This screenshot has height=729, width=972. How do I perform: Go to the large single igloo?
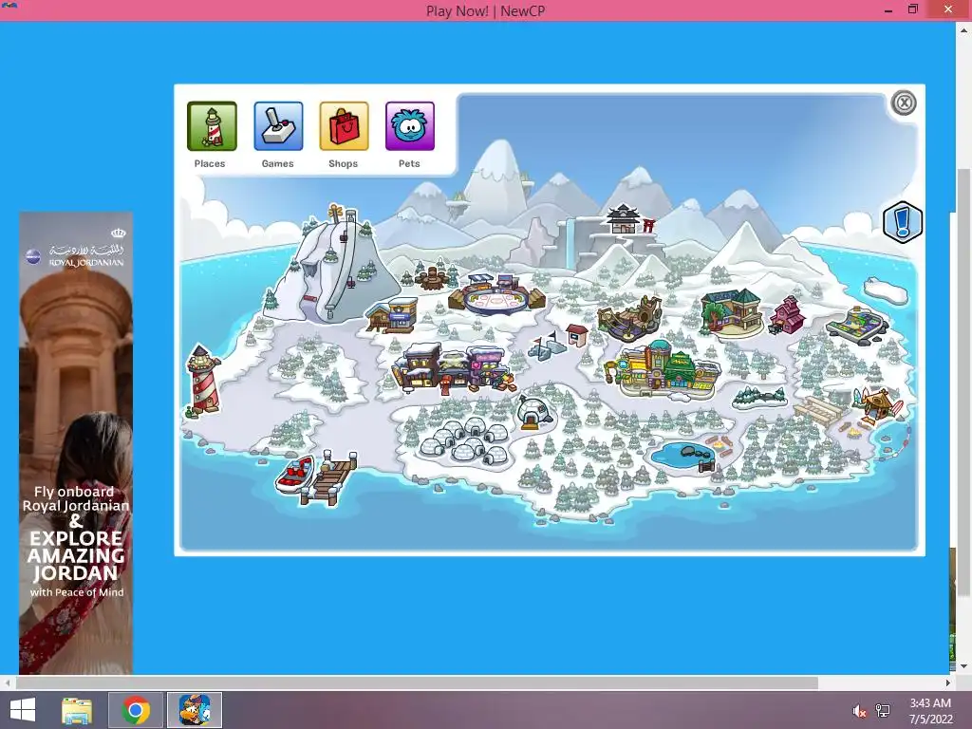[x=533, y=413]
